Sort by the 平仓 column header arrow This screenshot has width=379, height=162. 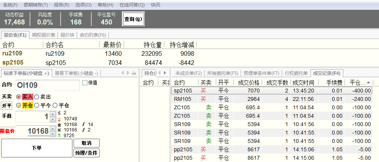coord(368,83)
